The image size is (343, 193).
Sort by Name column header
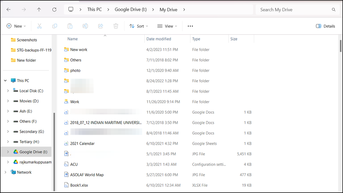click(72, 39)
